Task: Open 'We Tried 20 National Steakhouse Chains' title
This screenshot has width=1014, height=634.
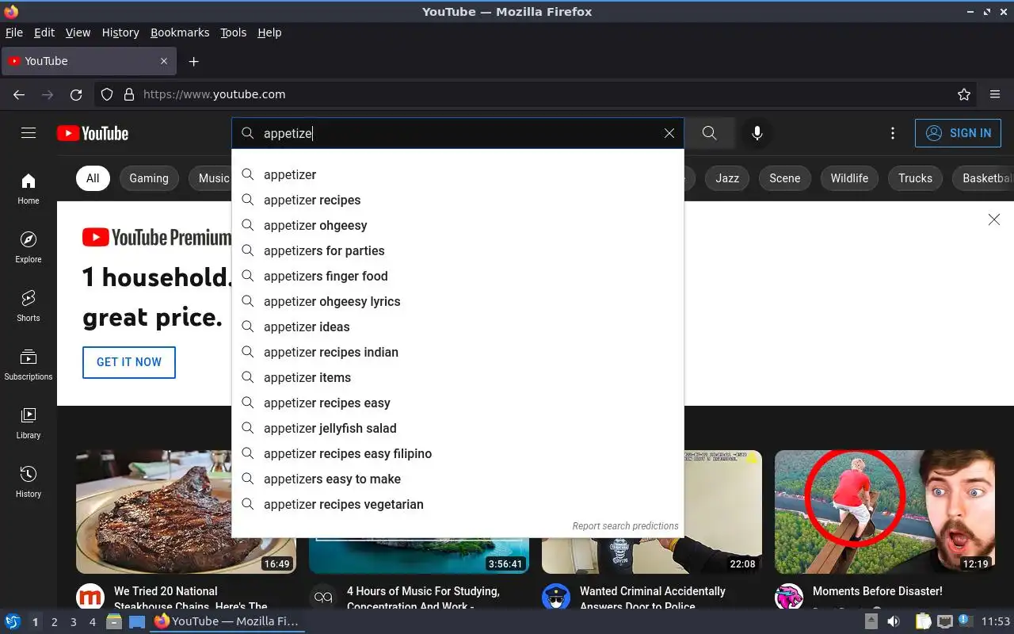Action: [191, 598]
